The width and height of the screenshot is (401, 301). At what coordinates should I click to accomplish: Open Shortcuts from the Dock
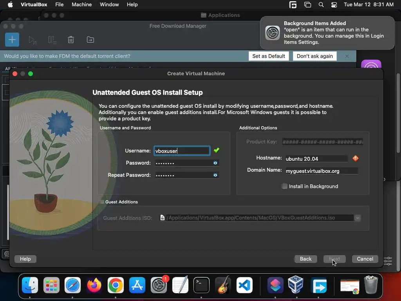275,285
